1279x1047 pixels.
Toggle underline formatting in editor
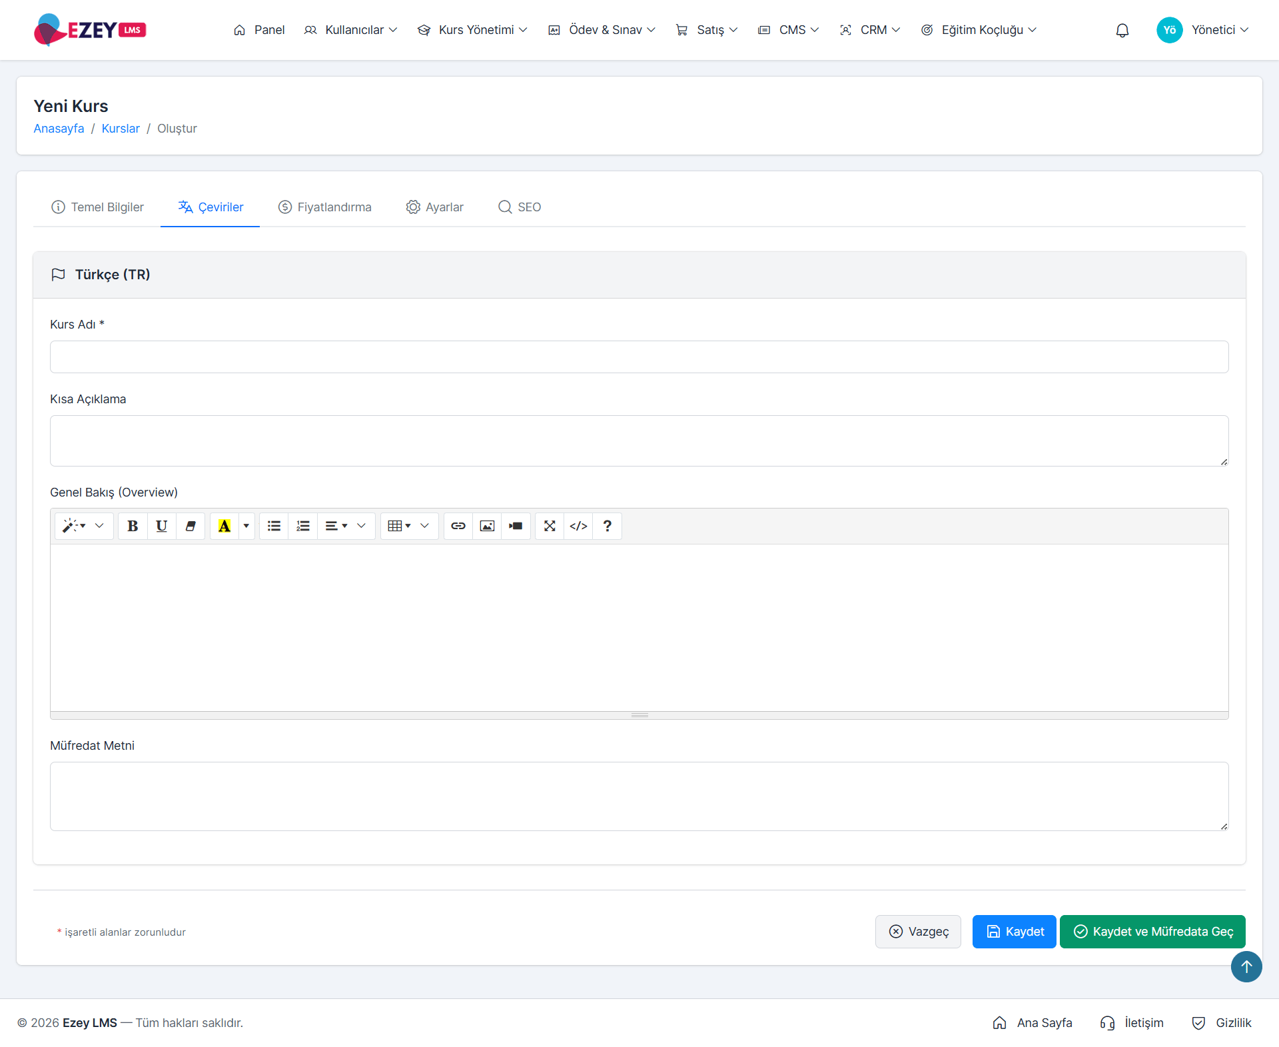[161, 526]
